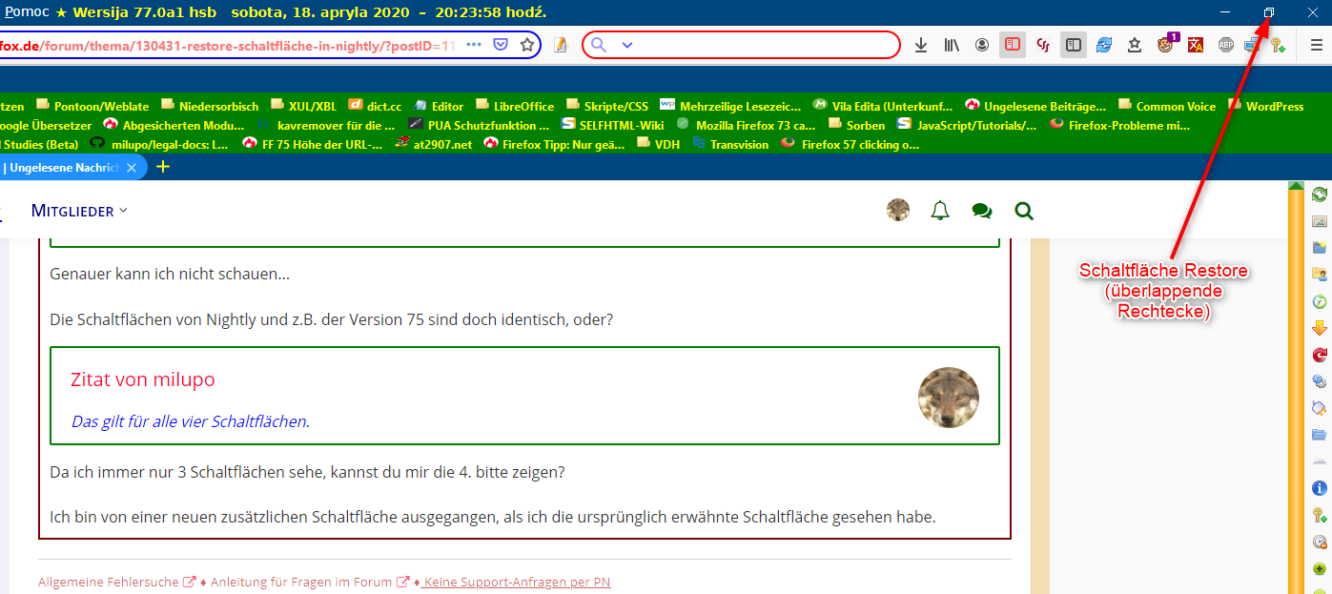Open XUL/XBL bookmark folder
Screen dimensions: 1332x594
(303, 106)
